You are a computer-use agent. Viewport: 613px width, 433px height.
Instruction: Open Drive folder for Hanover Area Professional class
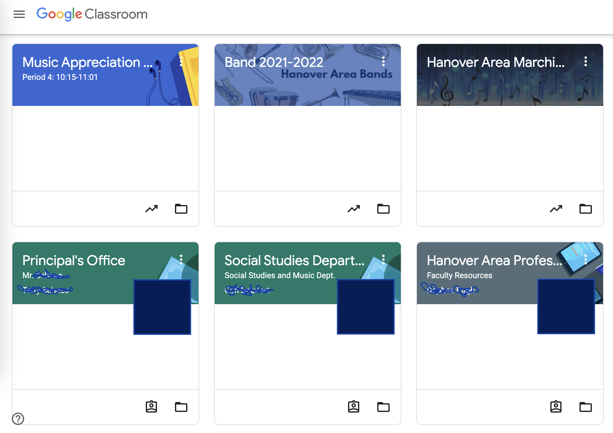[586, 407]
